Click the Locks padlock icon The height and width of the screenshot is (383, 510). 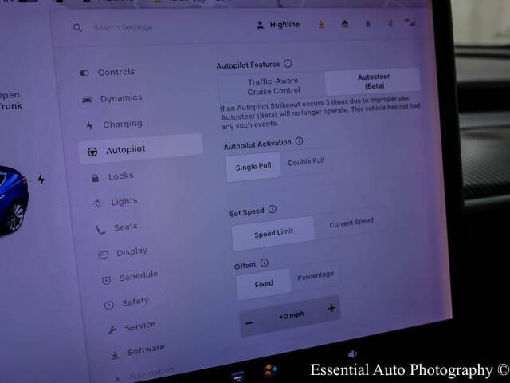point(96,178)
